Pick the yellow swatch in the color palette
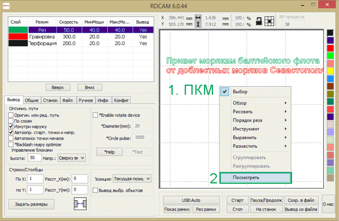 coord(330,71)
